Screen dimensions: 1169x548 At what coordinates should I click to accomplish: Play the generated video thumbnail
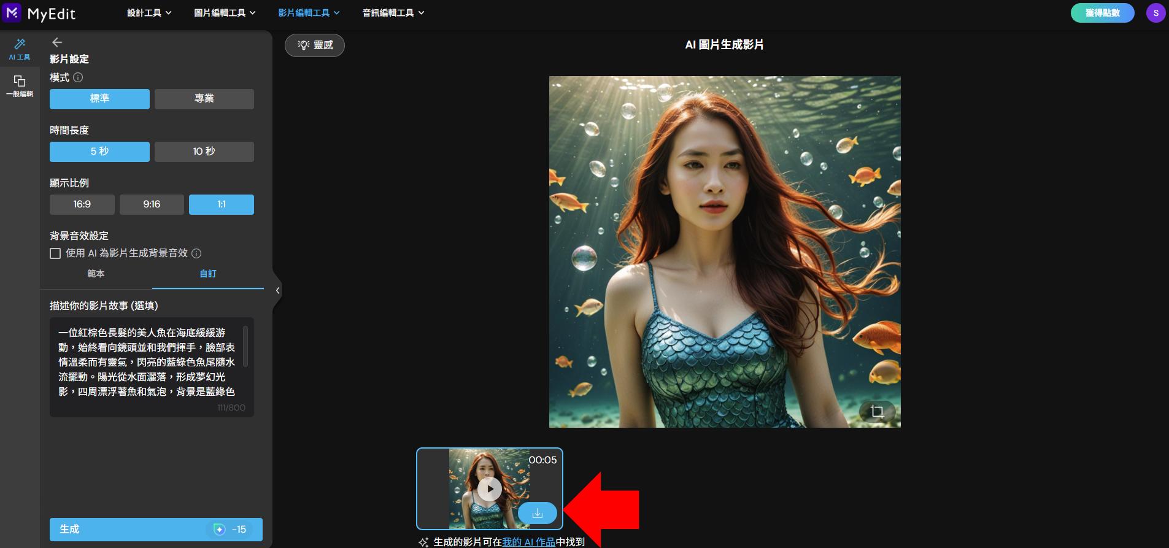490,489
